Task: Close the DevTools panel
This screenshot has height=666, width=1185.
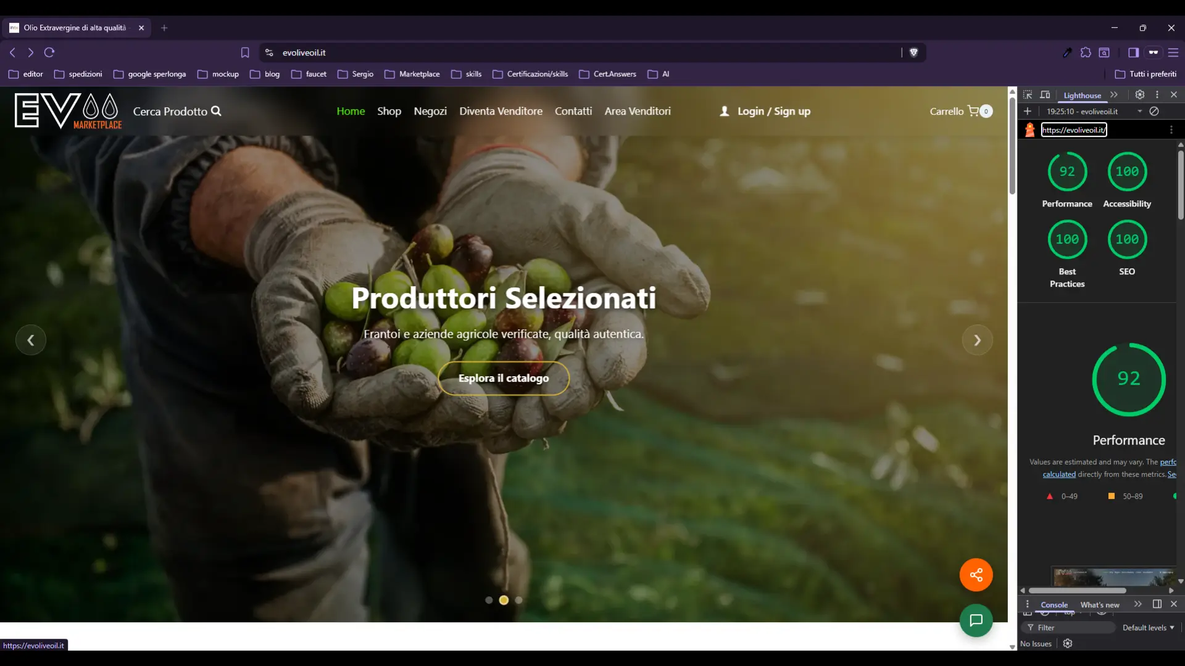Action: coord(1174,95)
